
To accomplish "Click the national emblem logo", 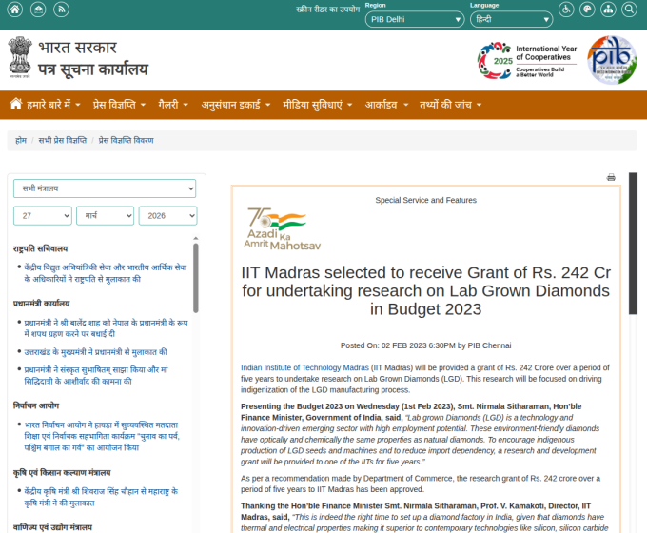I will (20, 57).
